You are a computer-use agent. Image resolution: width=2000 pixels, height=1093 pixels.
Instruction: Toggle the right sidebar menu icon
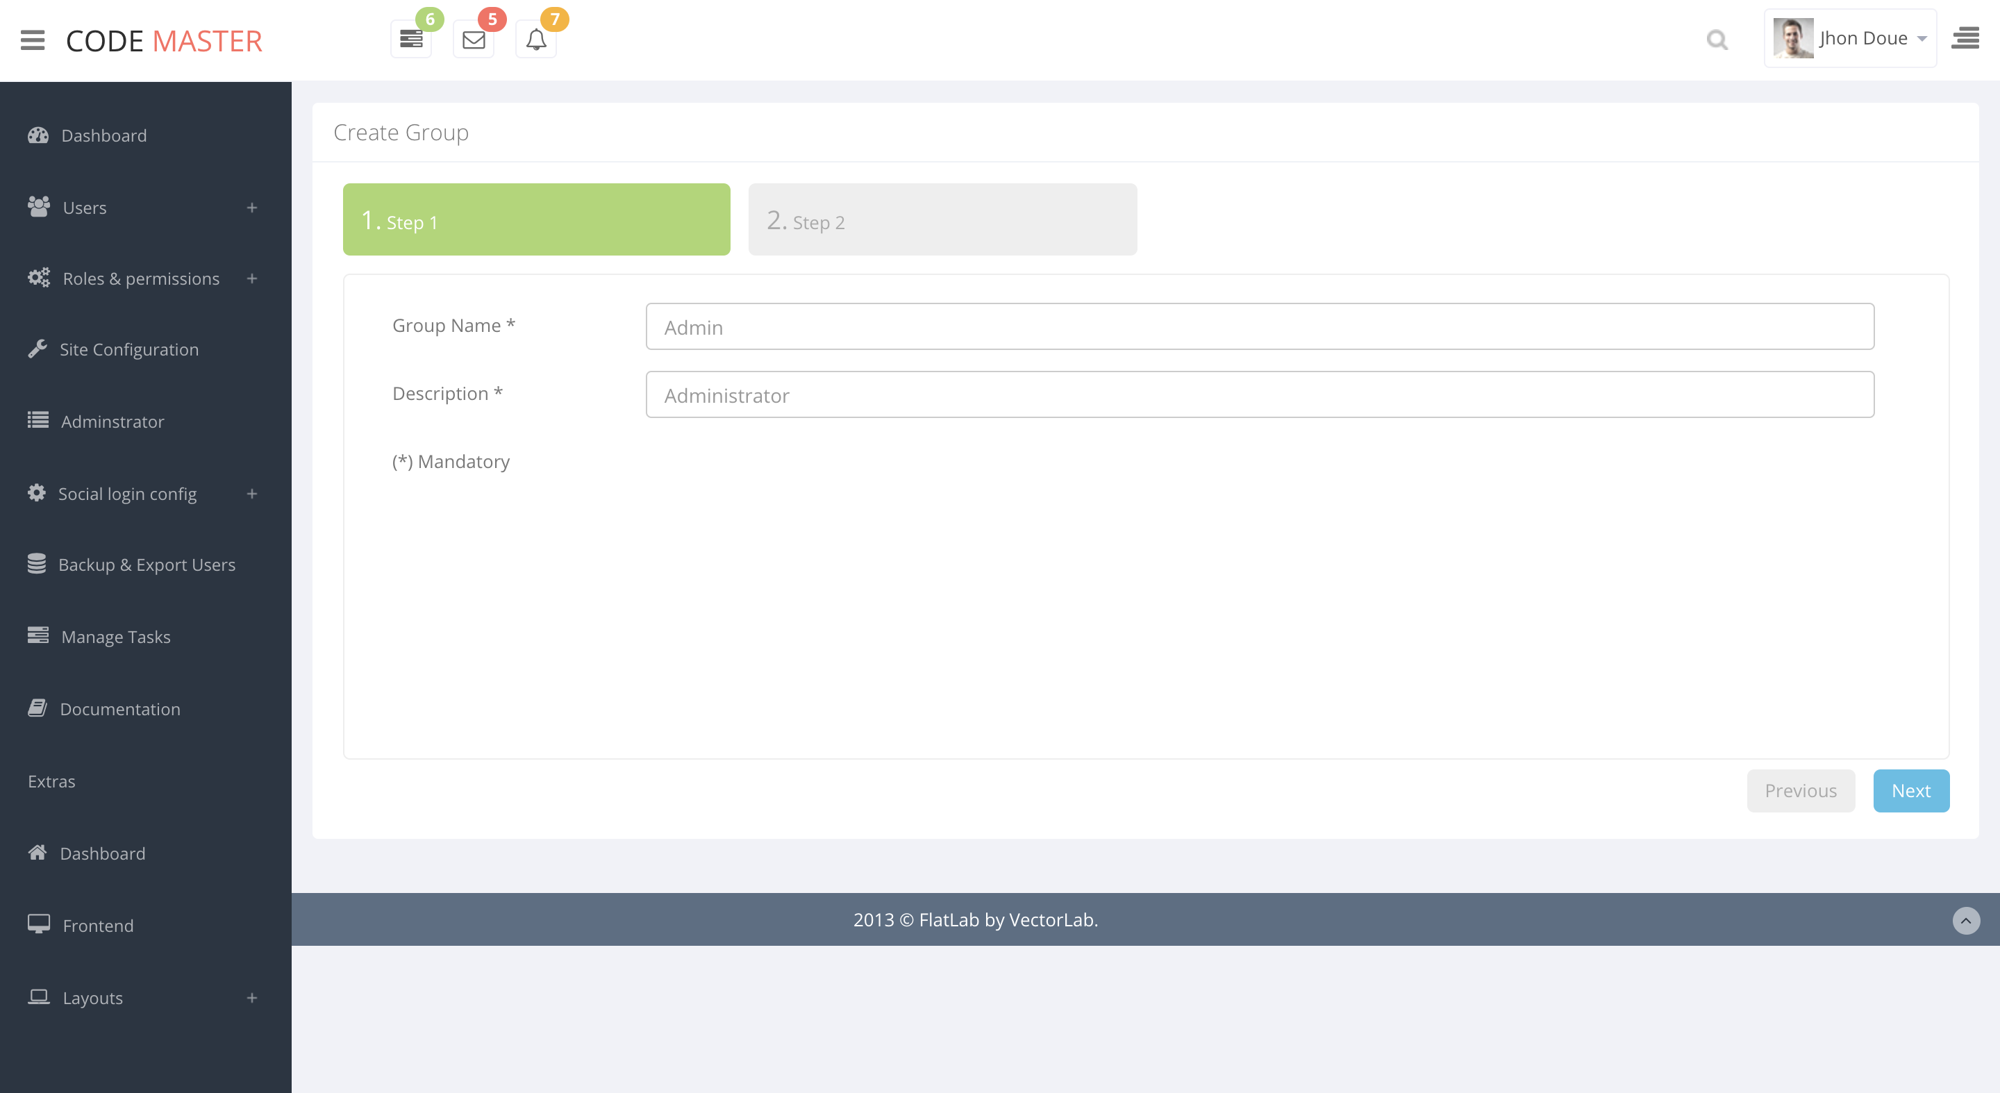pyautogui.click(x=1965, y=38)
